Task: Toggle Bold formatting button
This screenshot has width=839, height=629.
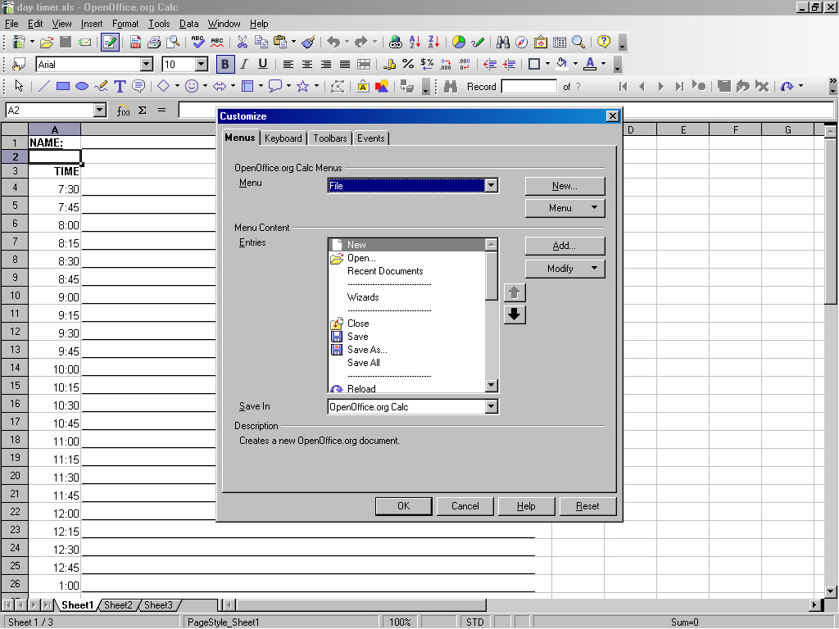Action: click(224, 64)
